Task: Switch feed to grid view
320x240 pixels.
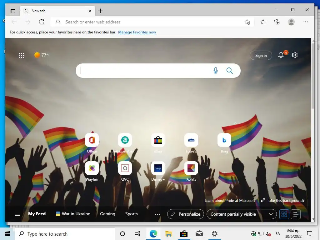Action: 284,214
